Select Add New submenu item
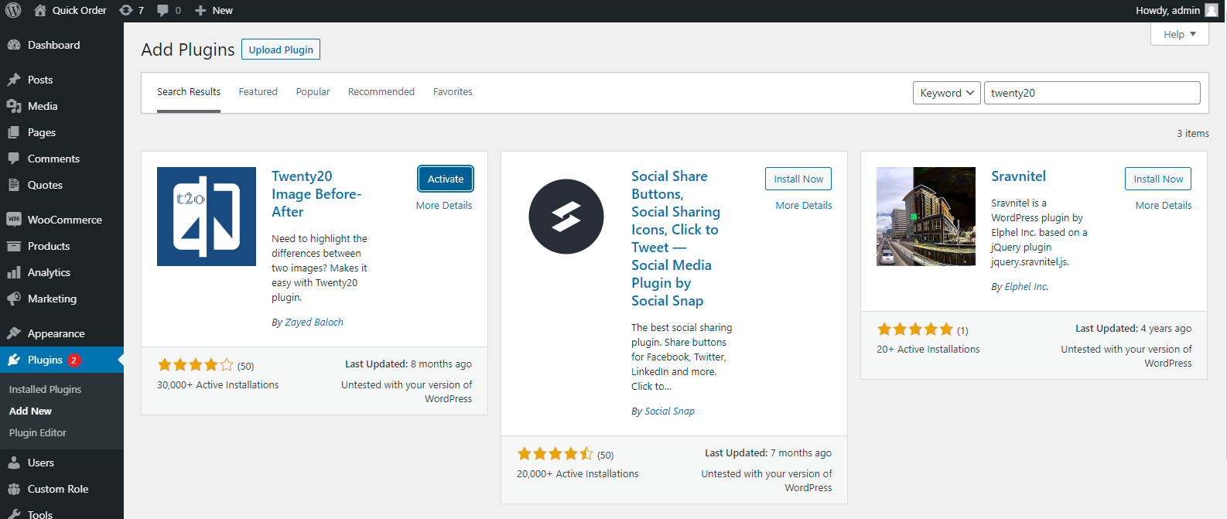The image size is (1227, 519). click(30, 411)
